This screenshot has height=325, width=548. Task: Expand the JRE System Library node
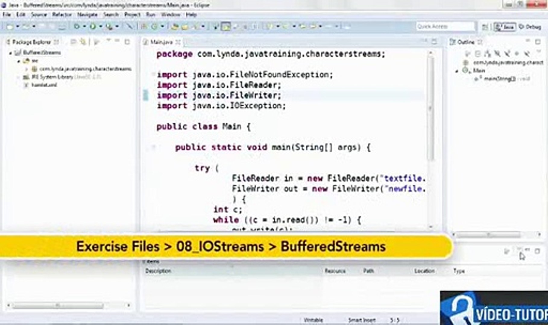18,77
